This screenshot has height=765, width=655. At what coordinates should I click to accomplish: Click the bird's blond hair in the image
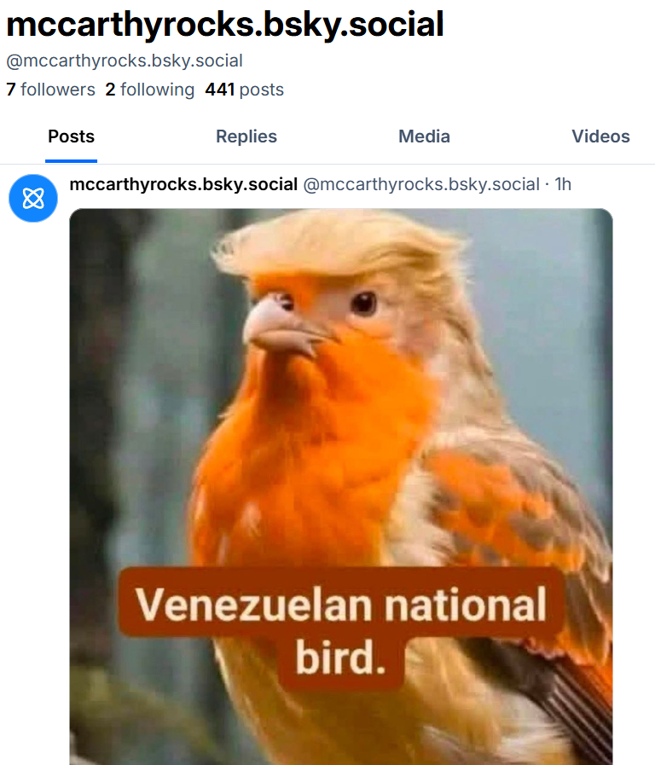[x=341, y=243]
